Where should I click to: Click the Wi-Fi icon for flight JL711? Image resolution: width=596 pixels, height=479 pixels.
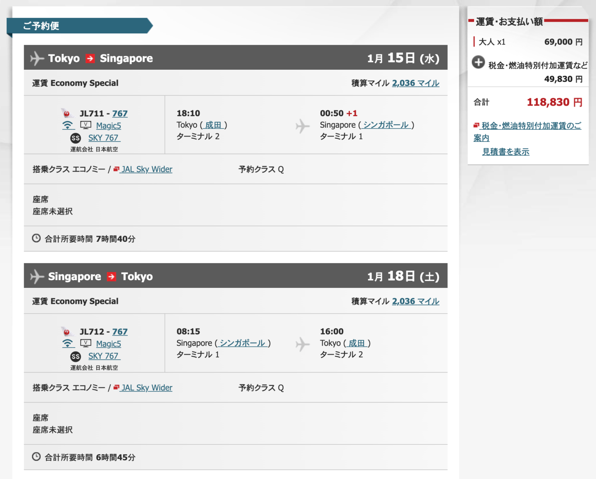pyautogui.click(x=68, y=125)
